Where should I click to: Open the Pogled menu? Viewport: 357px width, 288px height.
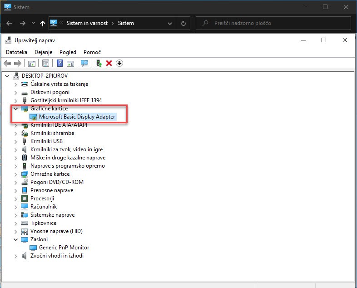pyautogui.click(x=68, y=52)
